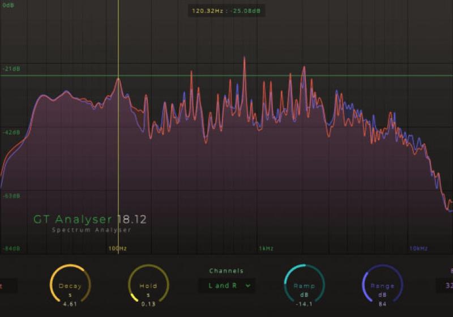Click the purple Range knob

(x=382, y=283)
